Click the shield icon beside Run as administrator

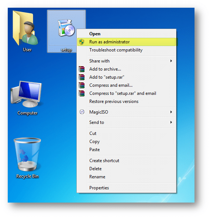tap(82, 42)
